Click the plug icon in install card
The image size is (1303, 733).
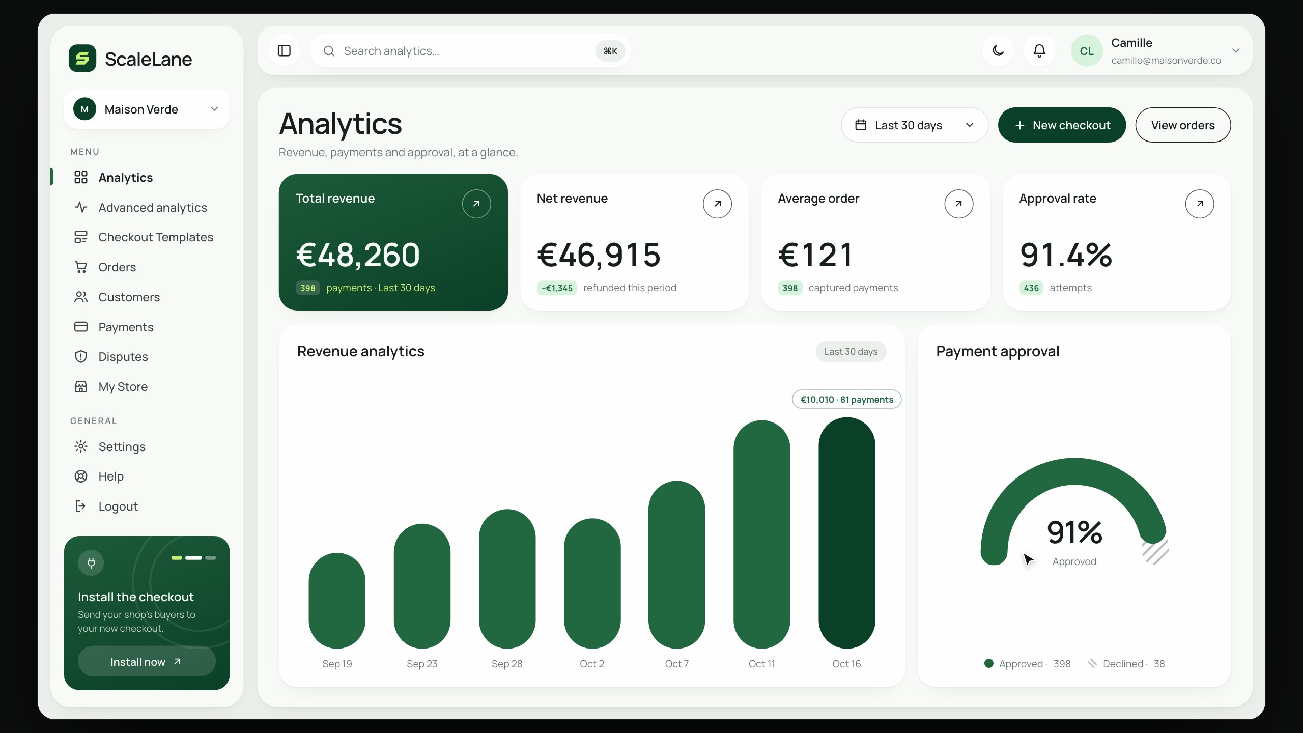[91, 562]
